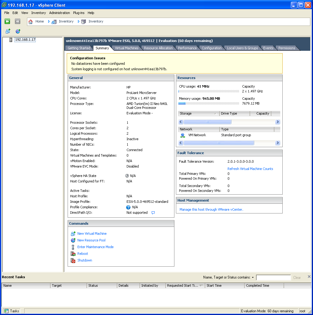Switch to the Getting Started tab
This screenshot has width=313, height=315.
79,48
